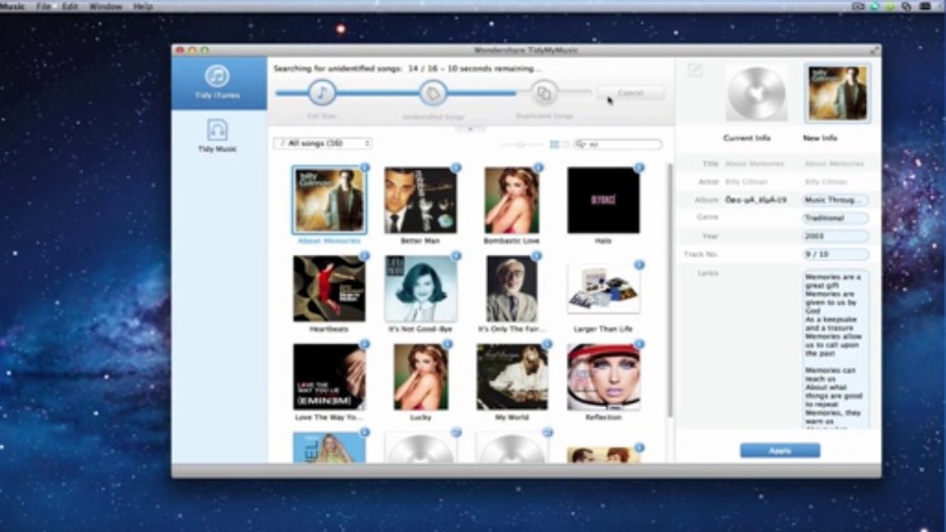The width and height of the screenshot is (946, 532).
Task: Select the Larger Than Life album cover
Action: (x=603, y=288)
